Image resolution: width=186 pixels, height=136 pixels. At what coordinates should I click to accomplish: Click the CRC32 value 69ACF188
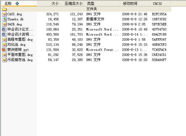(159, 34)
